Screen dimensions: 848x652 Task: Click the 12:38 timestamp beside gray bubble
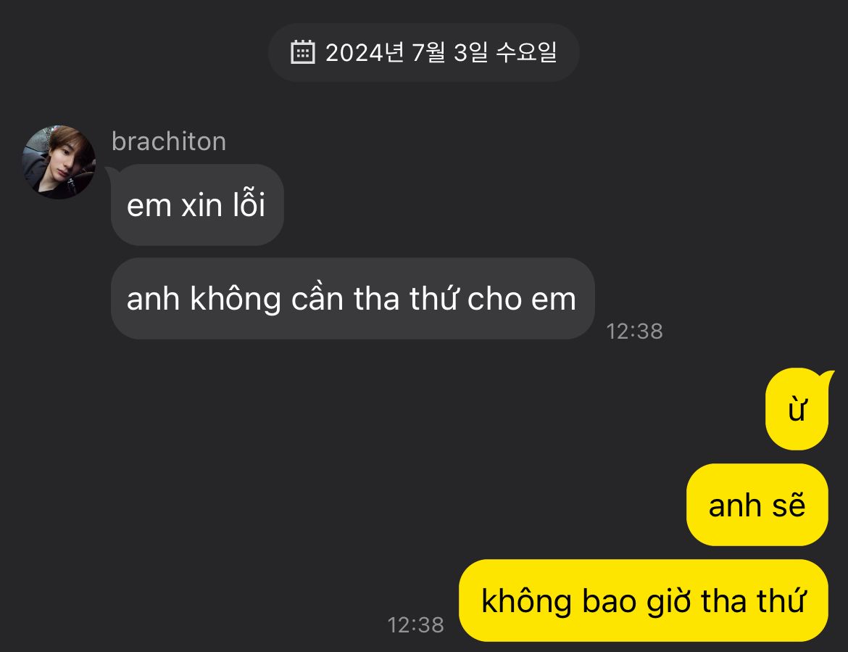click(634, 331)
